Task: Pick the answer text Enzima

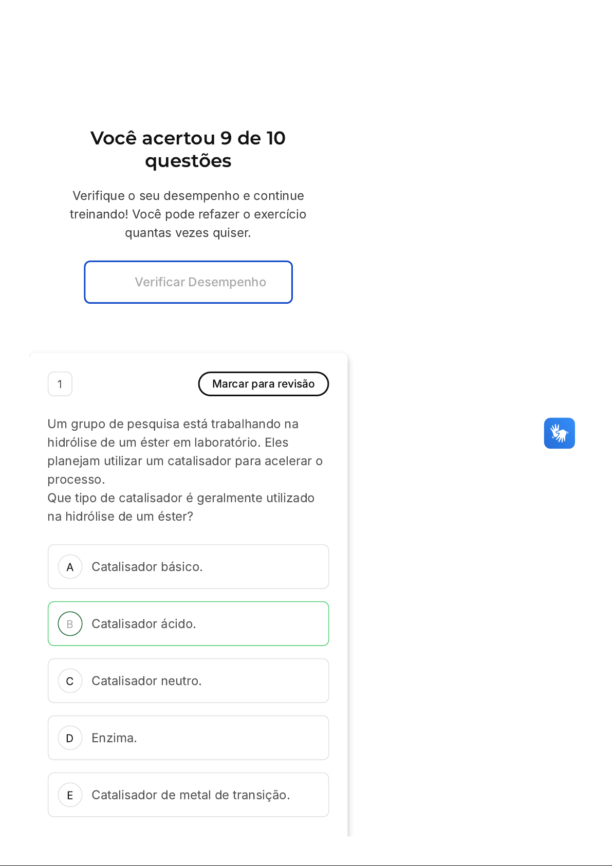Action: (114, 738)
